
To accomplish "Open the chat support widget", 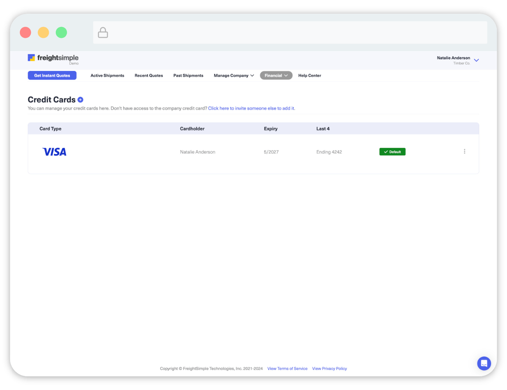I will (484, 363).
